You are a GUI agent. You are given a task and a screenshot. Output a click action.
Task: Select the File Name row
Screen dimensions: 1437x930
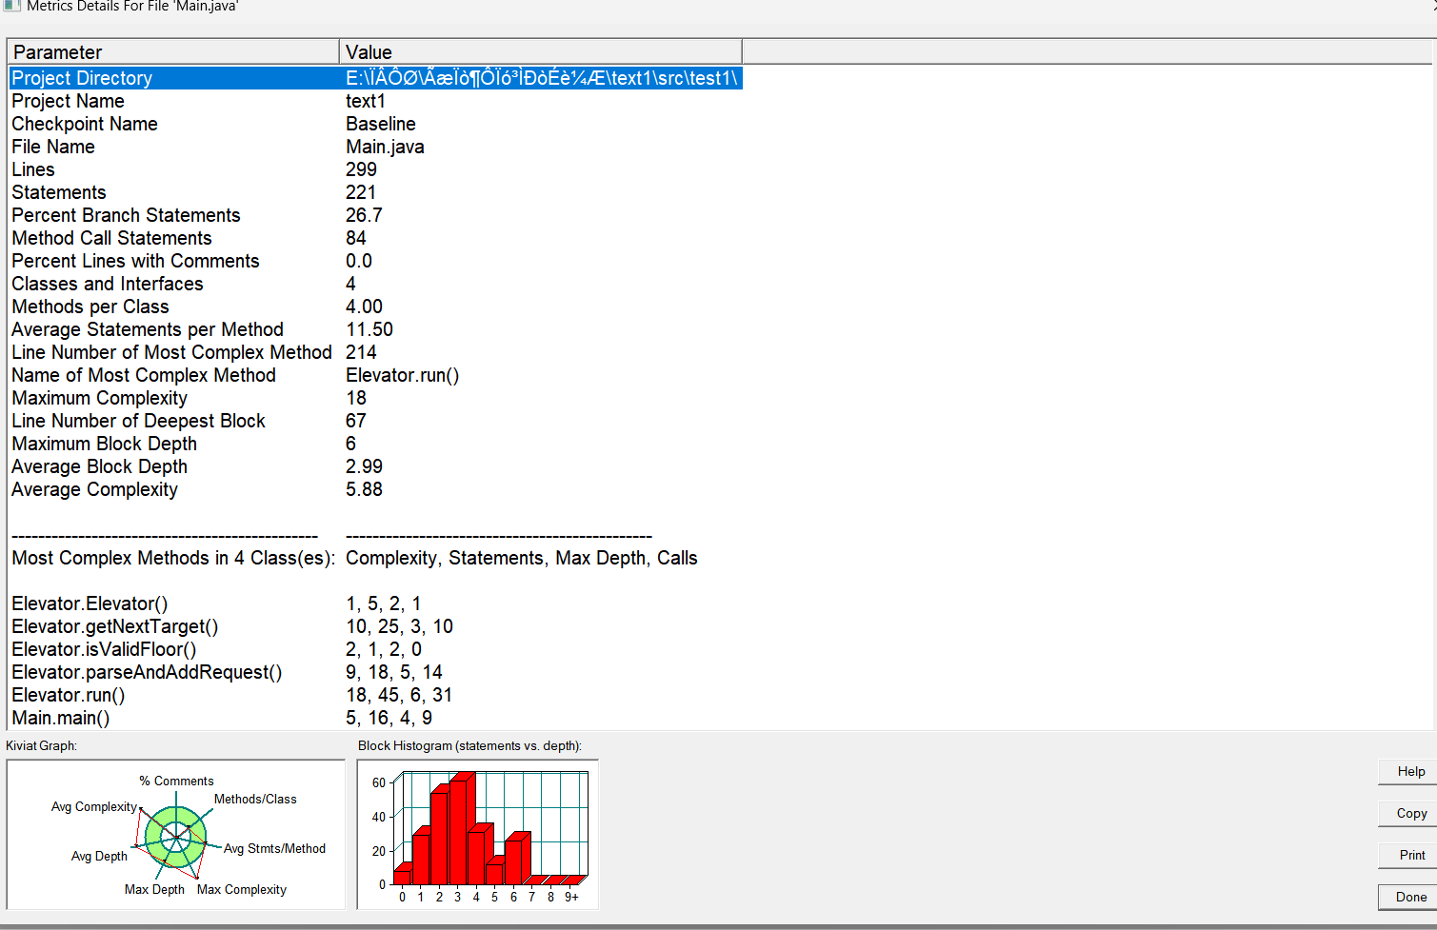tap(375, 147)
